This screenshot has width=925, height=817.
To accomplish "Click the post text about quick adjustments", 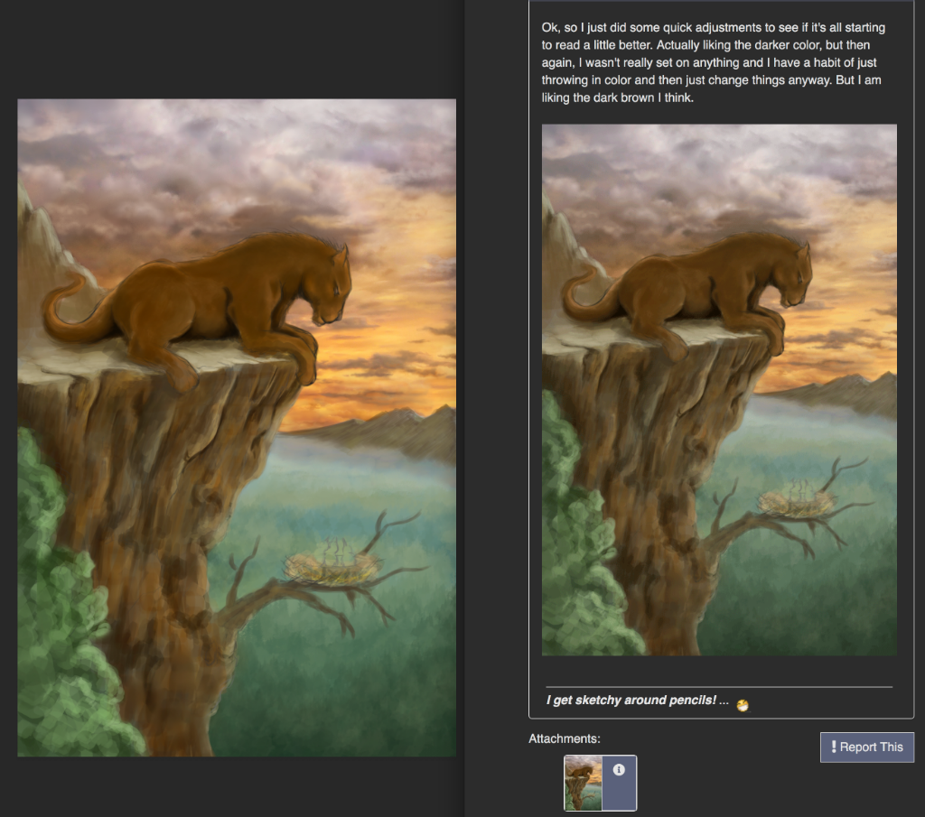I will pos(714,62).
